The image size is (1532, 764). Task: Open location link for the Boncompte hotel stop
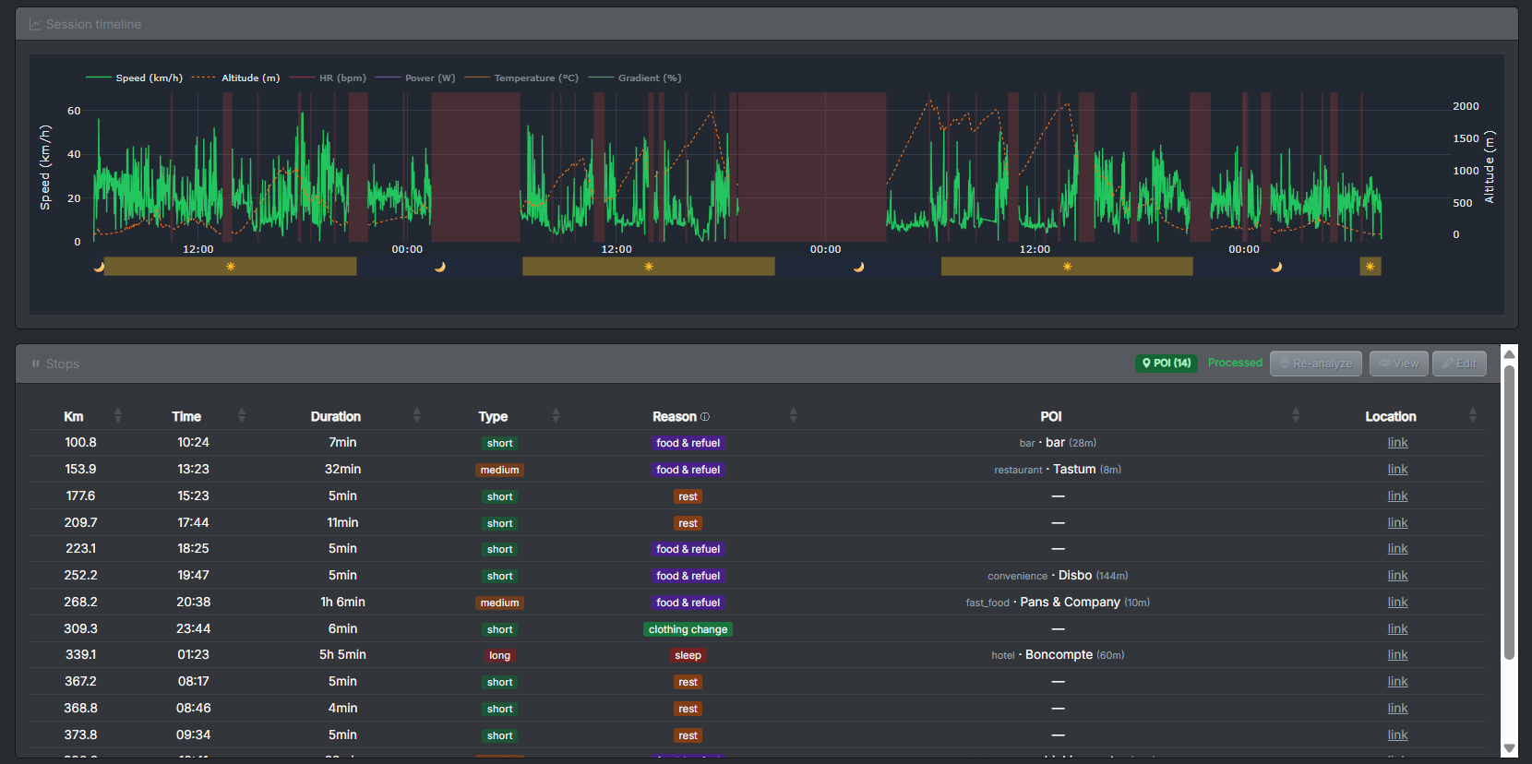[1397, 655]
